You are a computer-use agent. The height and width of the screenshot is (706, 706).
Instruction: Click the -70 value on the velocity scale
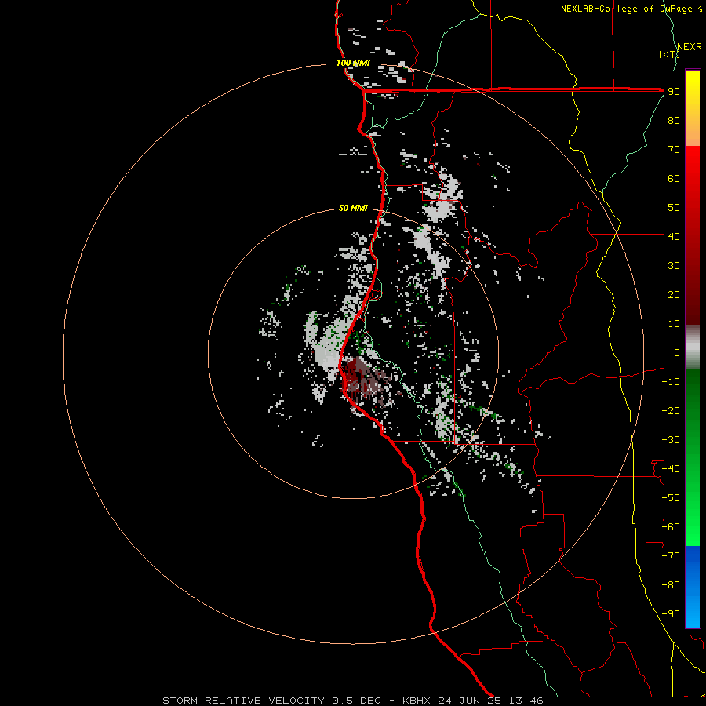coord(671,556)
